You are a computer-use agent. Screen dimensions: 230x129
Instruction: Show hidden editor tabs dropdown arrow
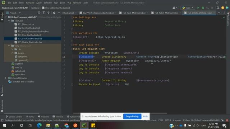[x=219, y=13]
